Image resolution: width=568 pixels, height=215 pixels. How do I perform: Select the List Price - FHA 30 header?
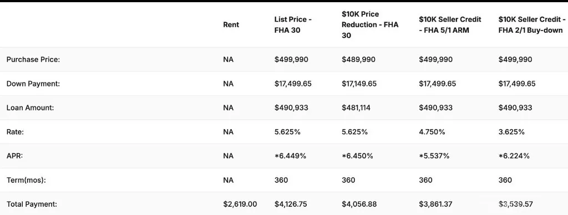point(293,25)
